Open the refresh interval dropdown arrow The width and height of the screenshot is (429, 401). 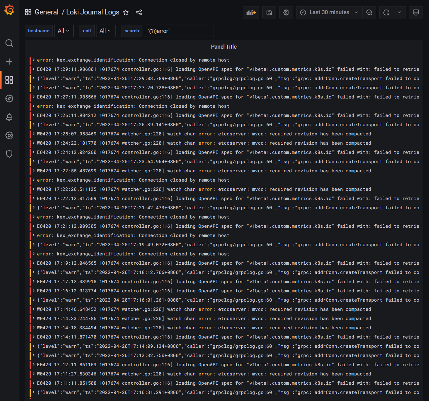(x=399, y=12)
